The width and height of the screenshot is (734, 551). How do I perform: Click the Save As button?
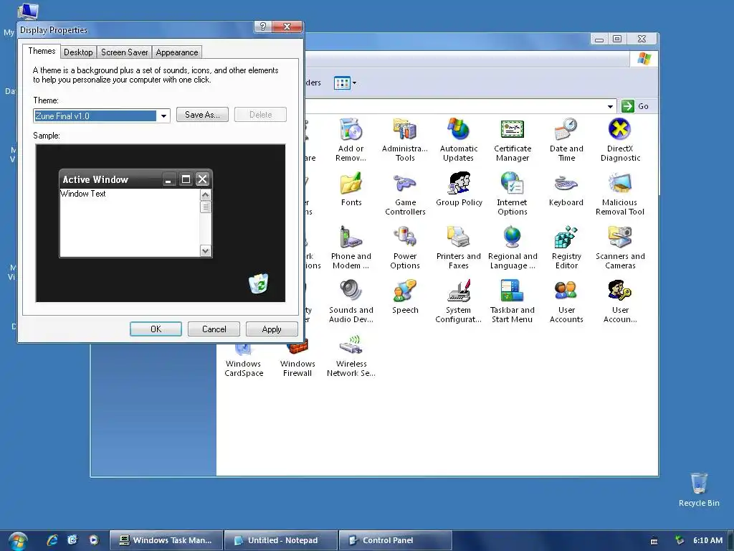[202, 115]
